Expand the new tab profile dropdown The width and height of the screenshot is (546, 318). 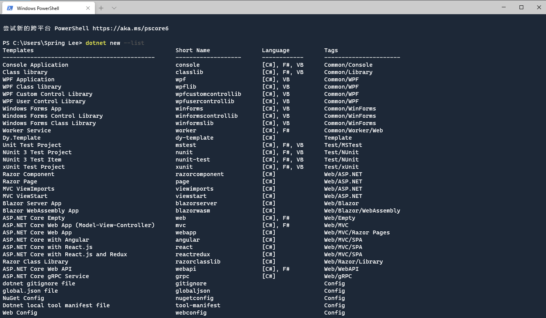pyautogui.click(x=114, y=8)
